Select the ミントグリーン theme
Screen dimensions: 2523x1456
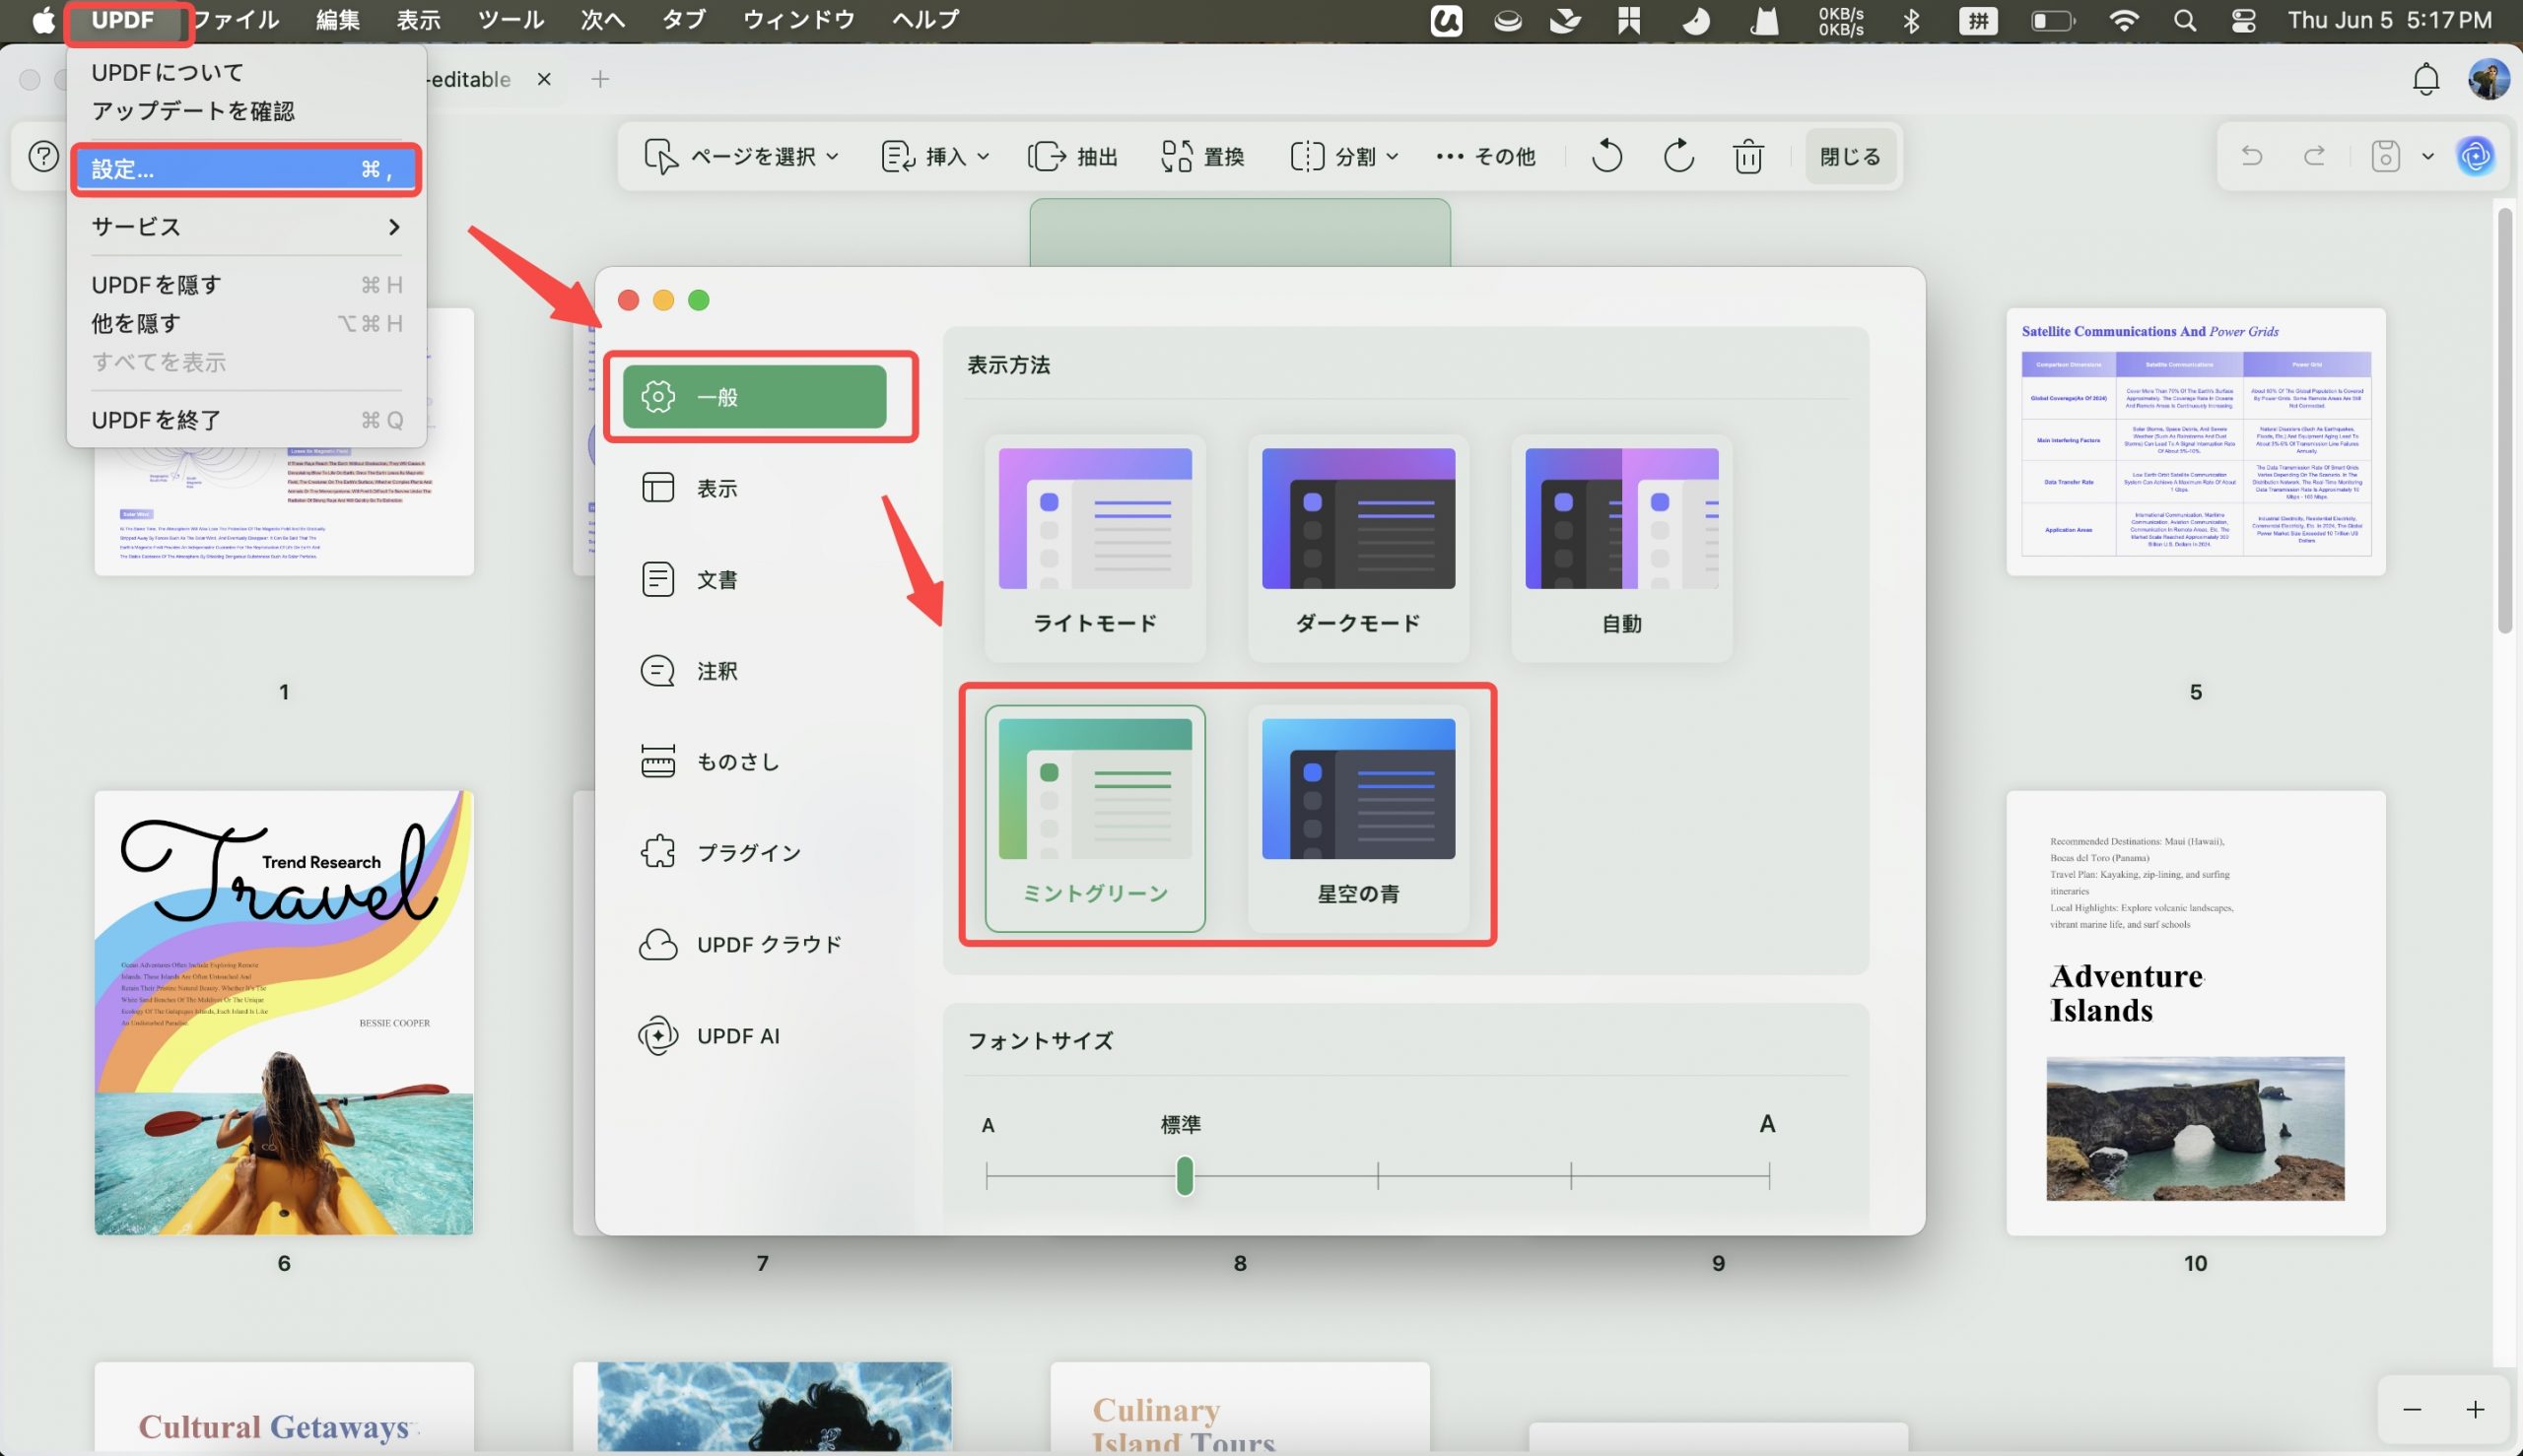coord(1094,818)
